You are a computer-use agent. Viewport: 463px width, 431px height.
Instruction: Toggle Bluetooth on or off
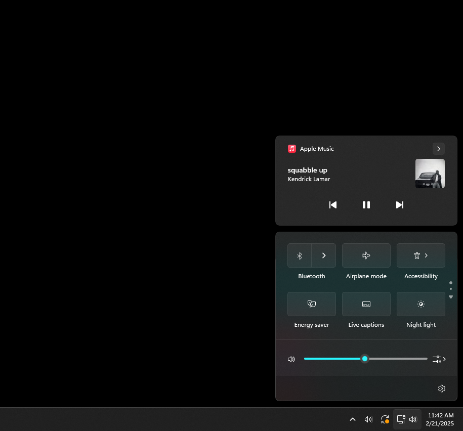coord(300,255)
